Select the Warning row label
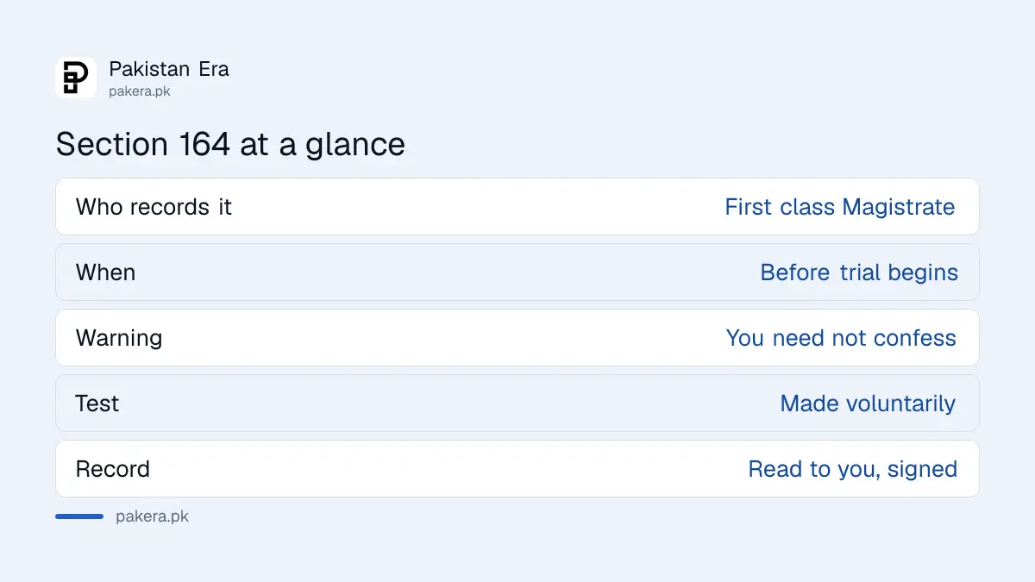 (x=119, y=338)
